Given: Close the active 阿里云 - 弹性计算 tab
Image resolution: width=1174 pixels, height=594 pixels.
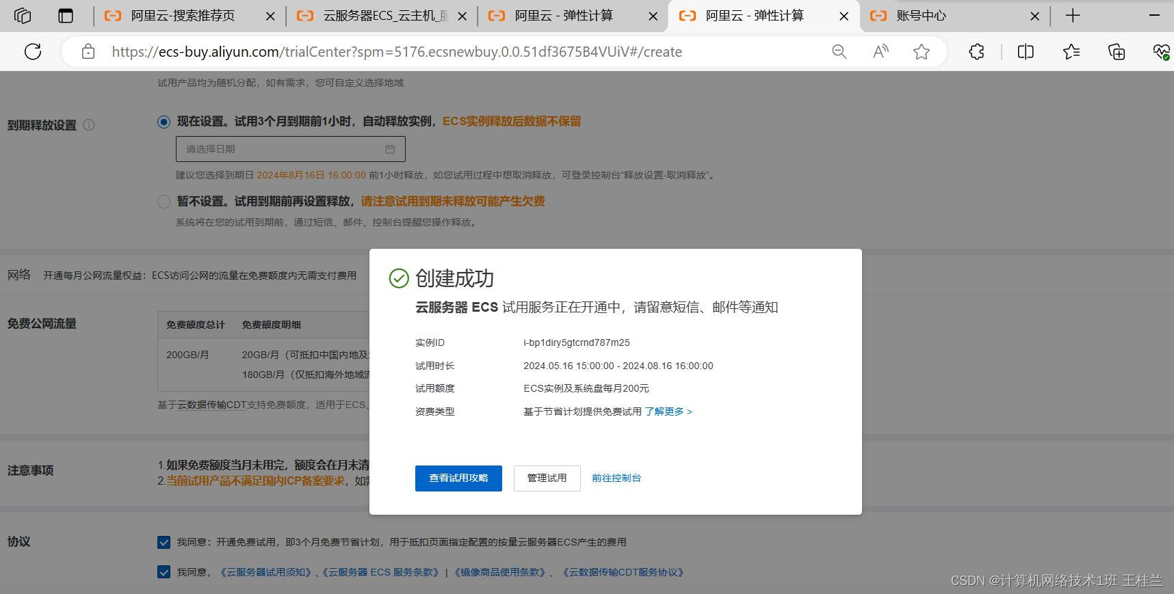Looking at the screenshot, I should [844, 16].
